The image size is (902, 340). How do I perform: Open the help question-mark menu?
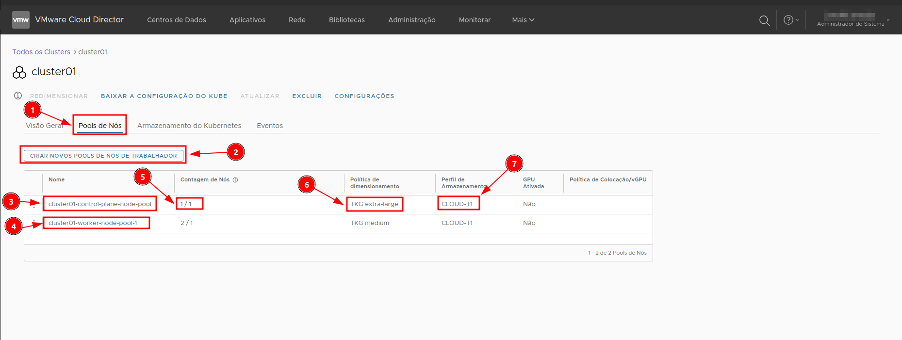click(791, 20)
